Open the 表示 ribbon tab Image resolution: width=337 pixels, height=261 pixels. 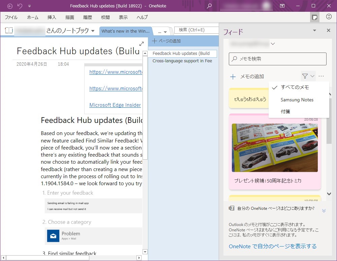123,18
